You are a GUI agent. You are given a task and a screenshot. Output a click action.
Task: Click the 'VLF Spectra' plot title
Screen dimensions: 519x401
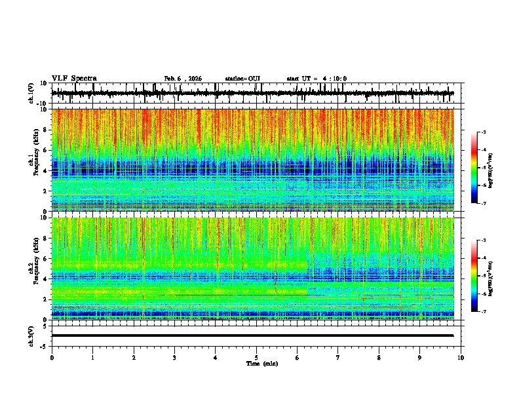[74, 79]
